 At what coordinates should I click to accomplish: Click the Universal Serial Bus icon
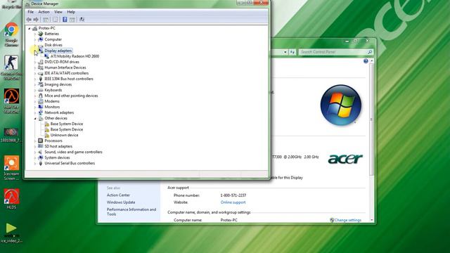click(41, 163)
